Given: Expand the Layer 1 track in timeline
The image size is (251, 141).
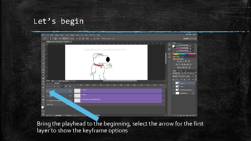Looking at the screenshot, I should [x=47, y=91].
